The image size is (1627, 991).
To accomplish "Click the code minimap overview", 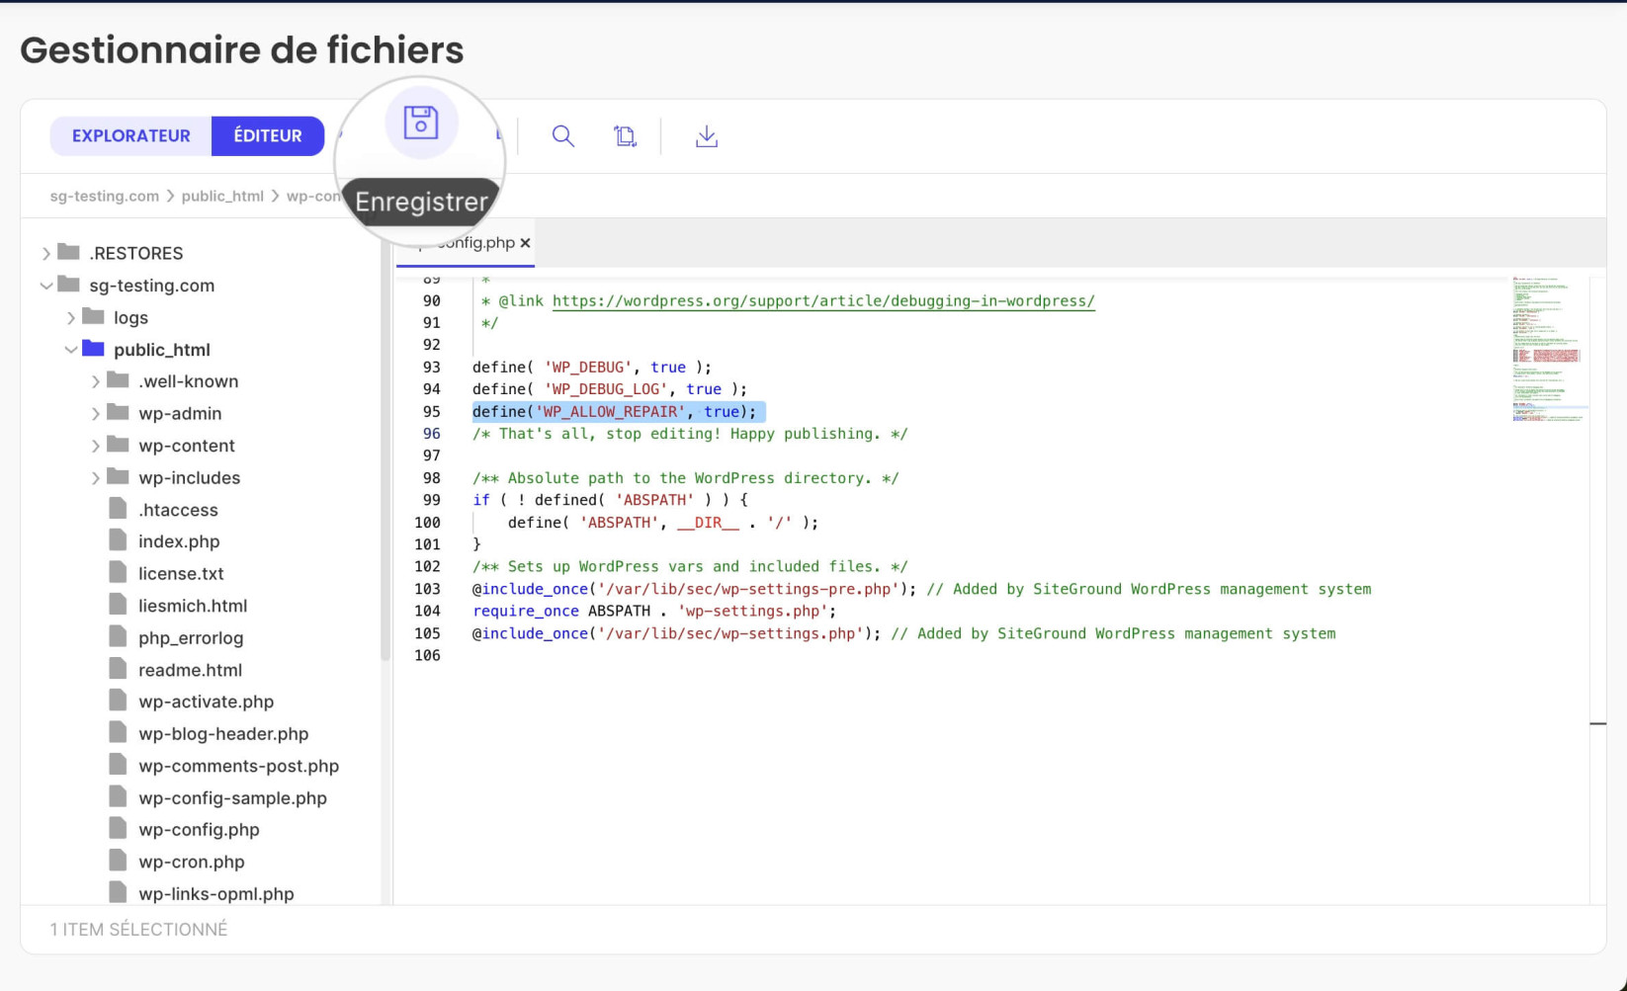I will (x=1550, y=350).
